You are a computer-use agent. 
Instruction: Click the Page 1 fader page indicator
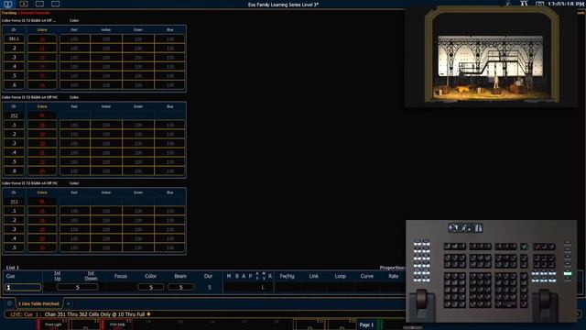click(x=366, y=324)
